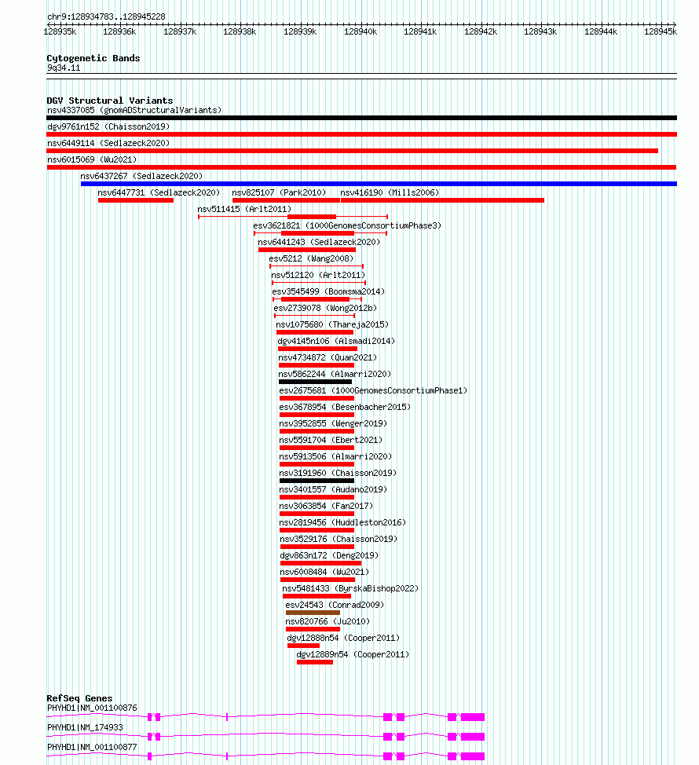Open variant nsv6015069 (Wu2021)

click(92, 160)
